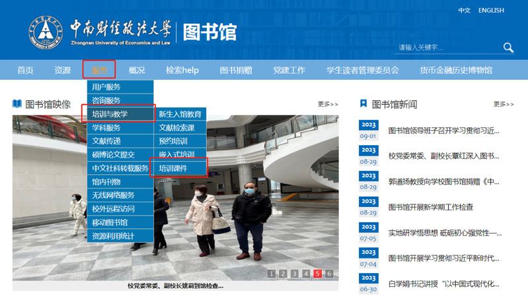528x300 pixels.
Task: Click 更多>> beside 图书馆新闻
Action: tap(504, 104)
